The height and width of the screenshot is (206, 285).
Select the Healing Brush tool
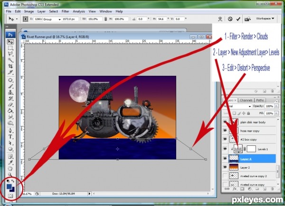pyautogui.click(x=10, y=80)
